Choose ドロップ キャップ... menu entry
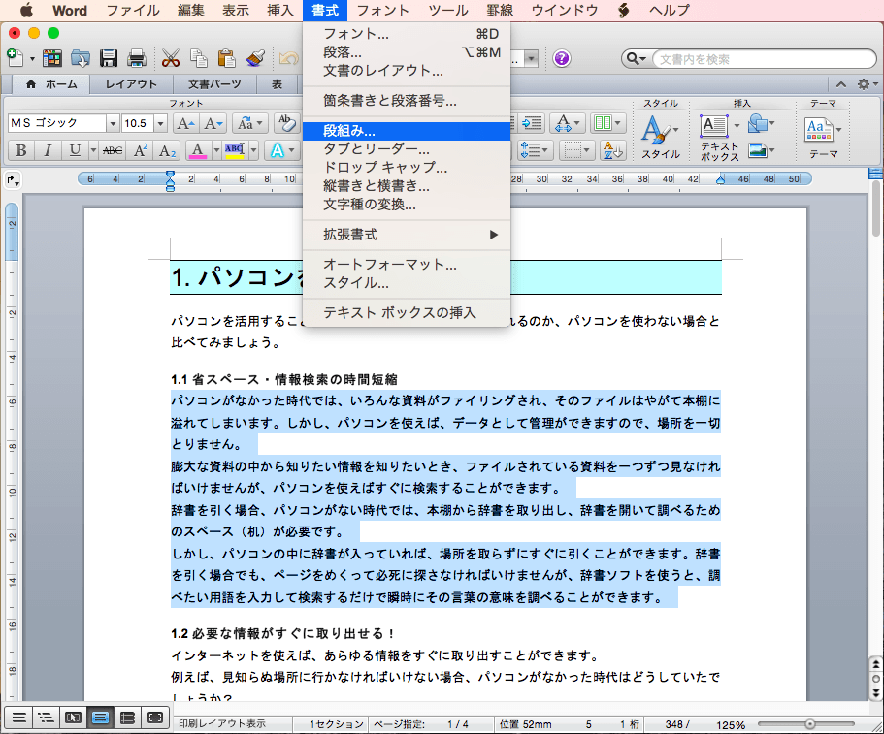Viewport: 884px width, 734px height. 407,168
